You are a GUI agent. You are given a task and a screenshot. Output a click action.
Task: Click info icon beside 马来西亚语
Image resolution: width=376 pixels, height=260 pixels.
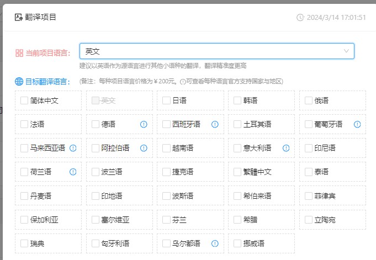point(72,148)
